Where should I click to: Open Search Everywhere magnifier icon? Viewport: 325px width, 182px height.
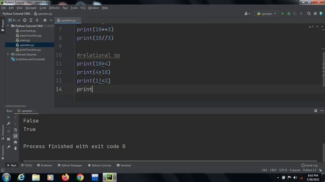click(x=309, y=14)
